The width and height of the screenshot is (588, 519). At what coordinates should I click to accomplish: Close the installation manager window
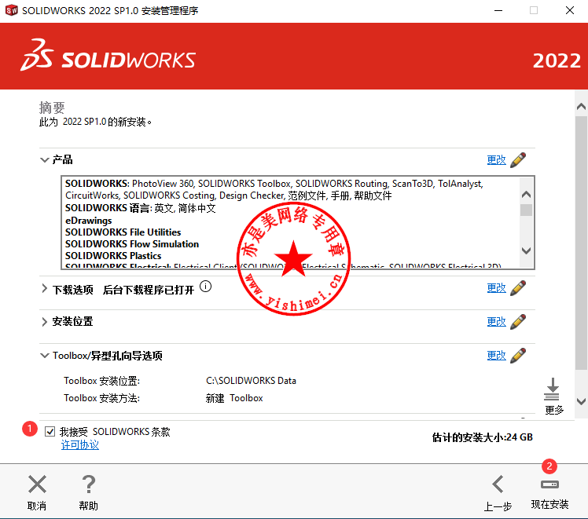(570, 10)
